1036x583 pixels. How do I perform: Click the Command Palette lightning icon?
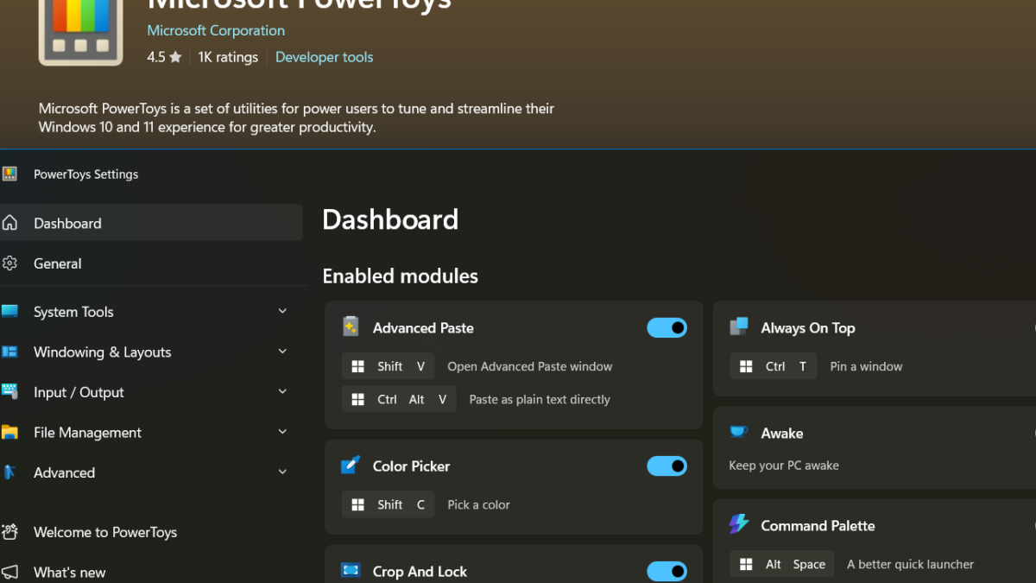point(739,524)
